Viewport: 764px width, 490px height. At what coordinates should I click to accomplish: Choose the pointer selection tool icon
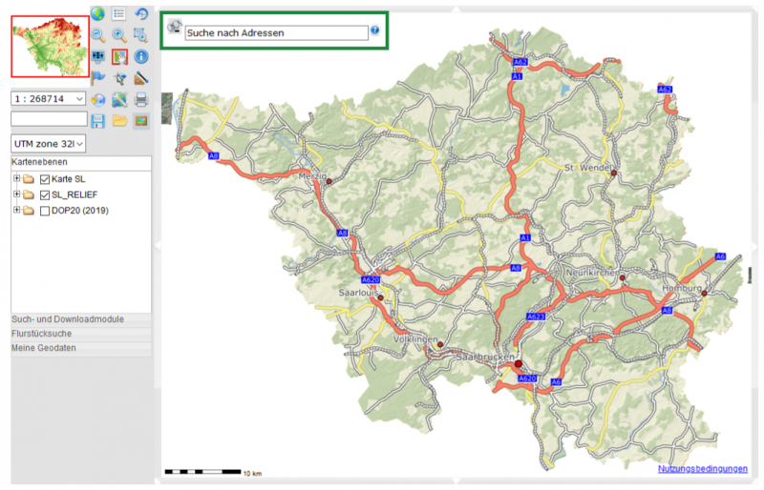click(119, 78)
